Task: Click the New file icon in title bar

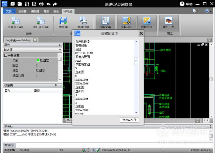Action: click(x=13, y=4)
